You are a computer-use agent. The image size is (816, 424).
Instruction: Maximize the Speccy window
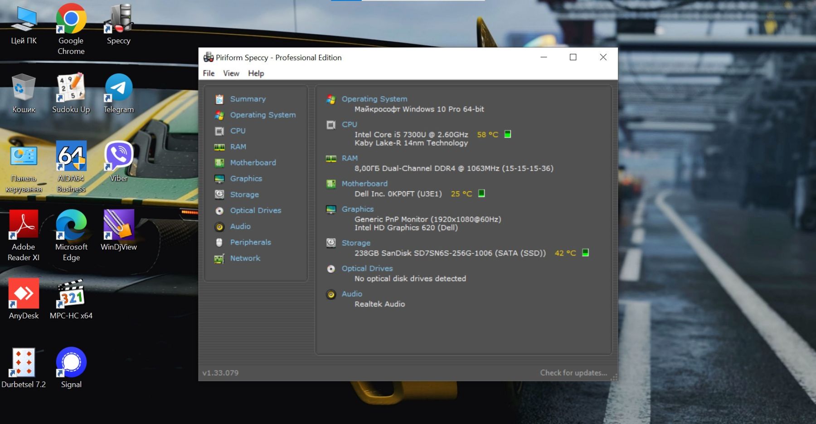click(573, 57)
